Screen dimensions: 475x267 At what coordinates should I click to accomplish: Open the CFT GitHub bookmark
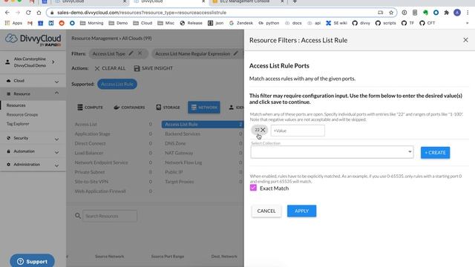coord(427,23)
